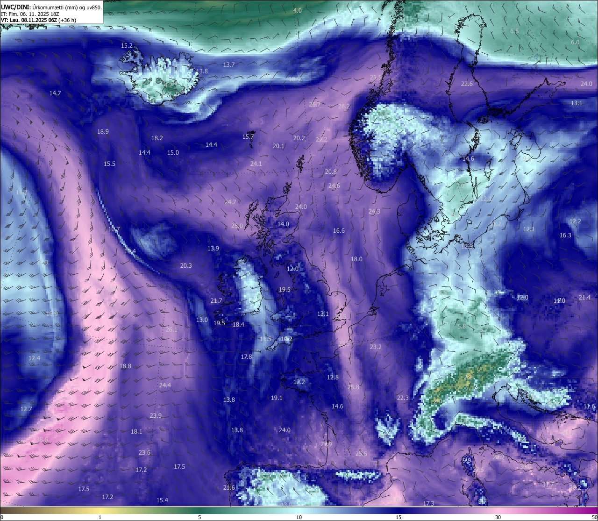
Task: Click the 14.7 value label
Action: pos(55,93)
